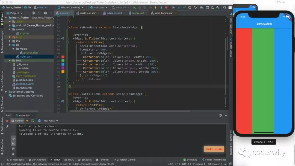Viewport: 295px width, 166px height.
Task: Open Version Control tool window
Action: 124,160
